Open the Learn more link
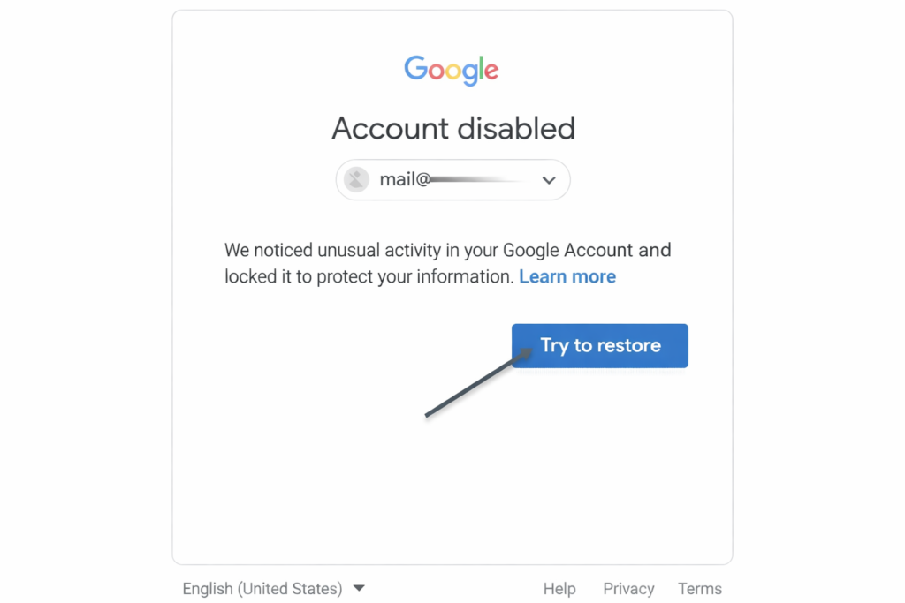Viewport: 905px width, 603px height. click(567, 276)
